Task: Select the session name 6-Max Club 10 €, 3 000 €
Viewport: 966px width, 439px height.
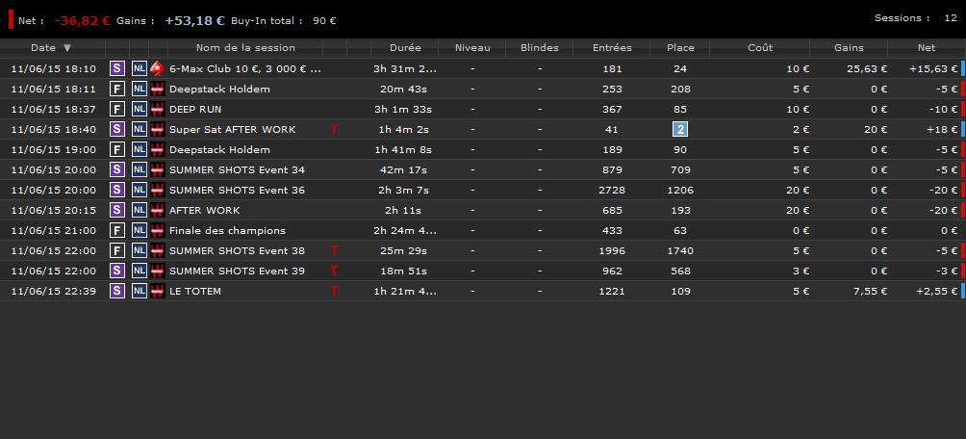Action: coord(245,69)
